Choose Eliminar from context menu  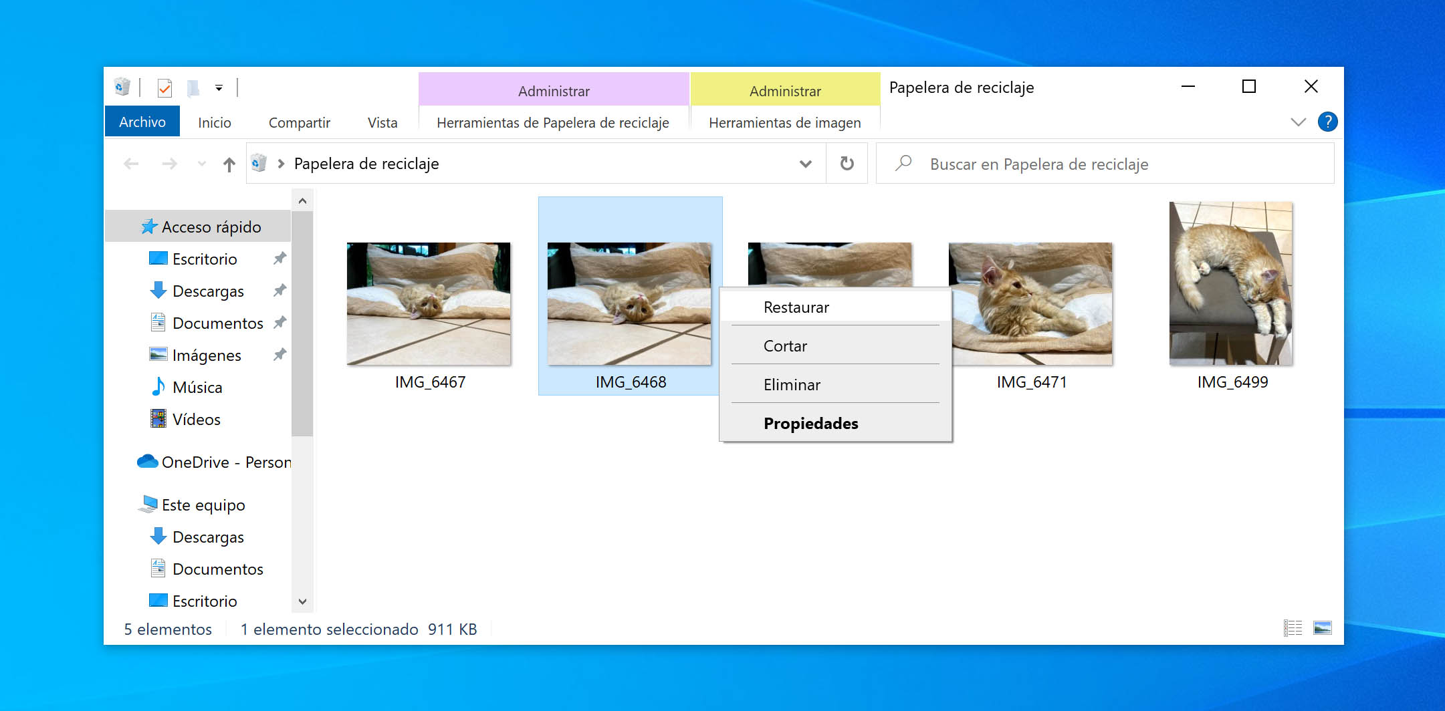(x=835, y=385)
